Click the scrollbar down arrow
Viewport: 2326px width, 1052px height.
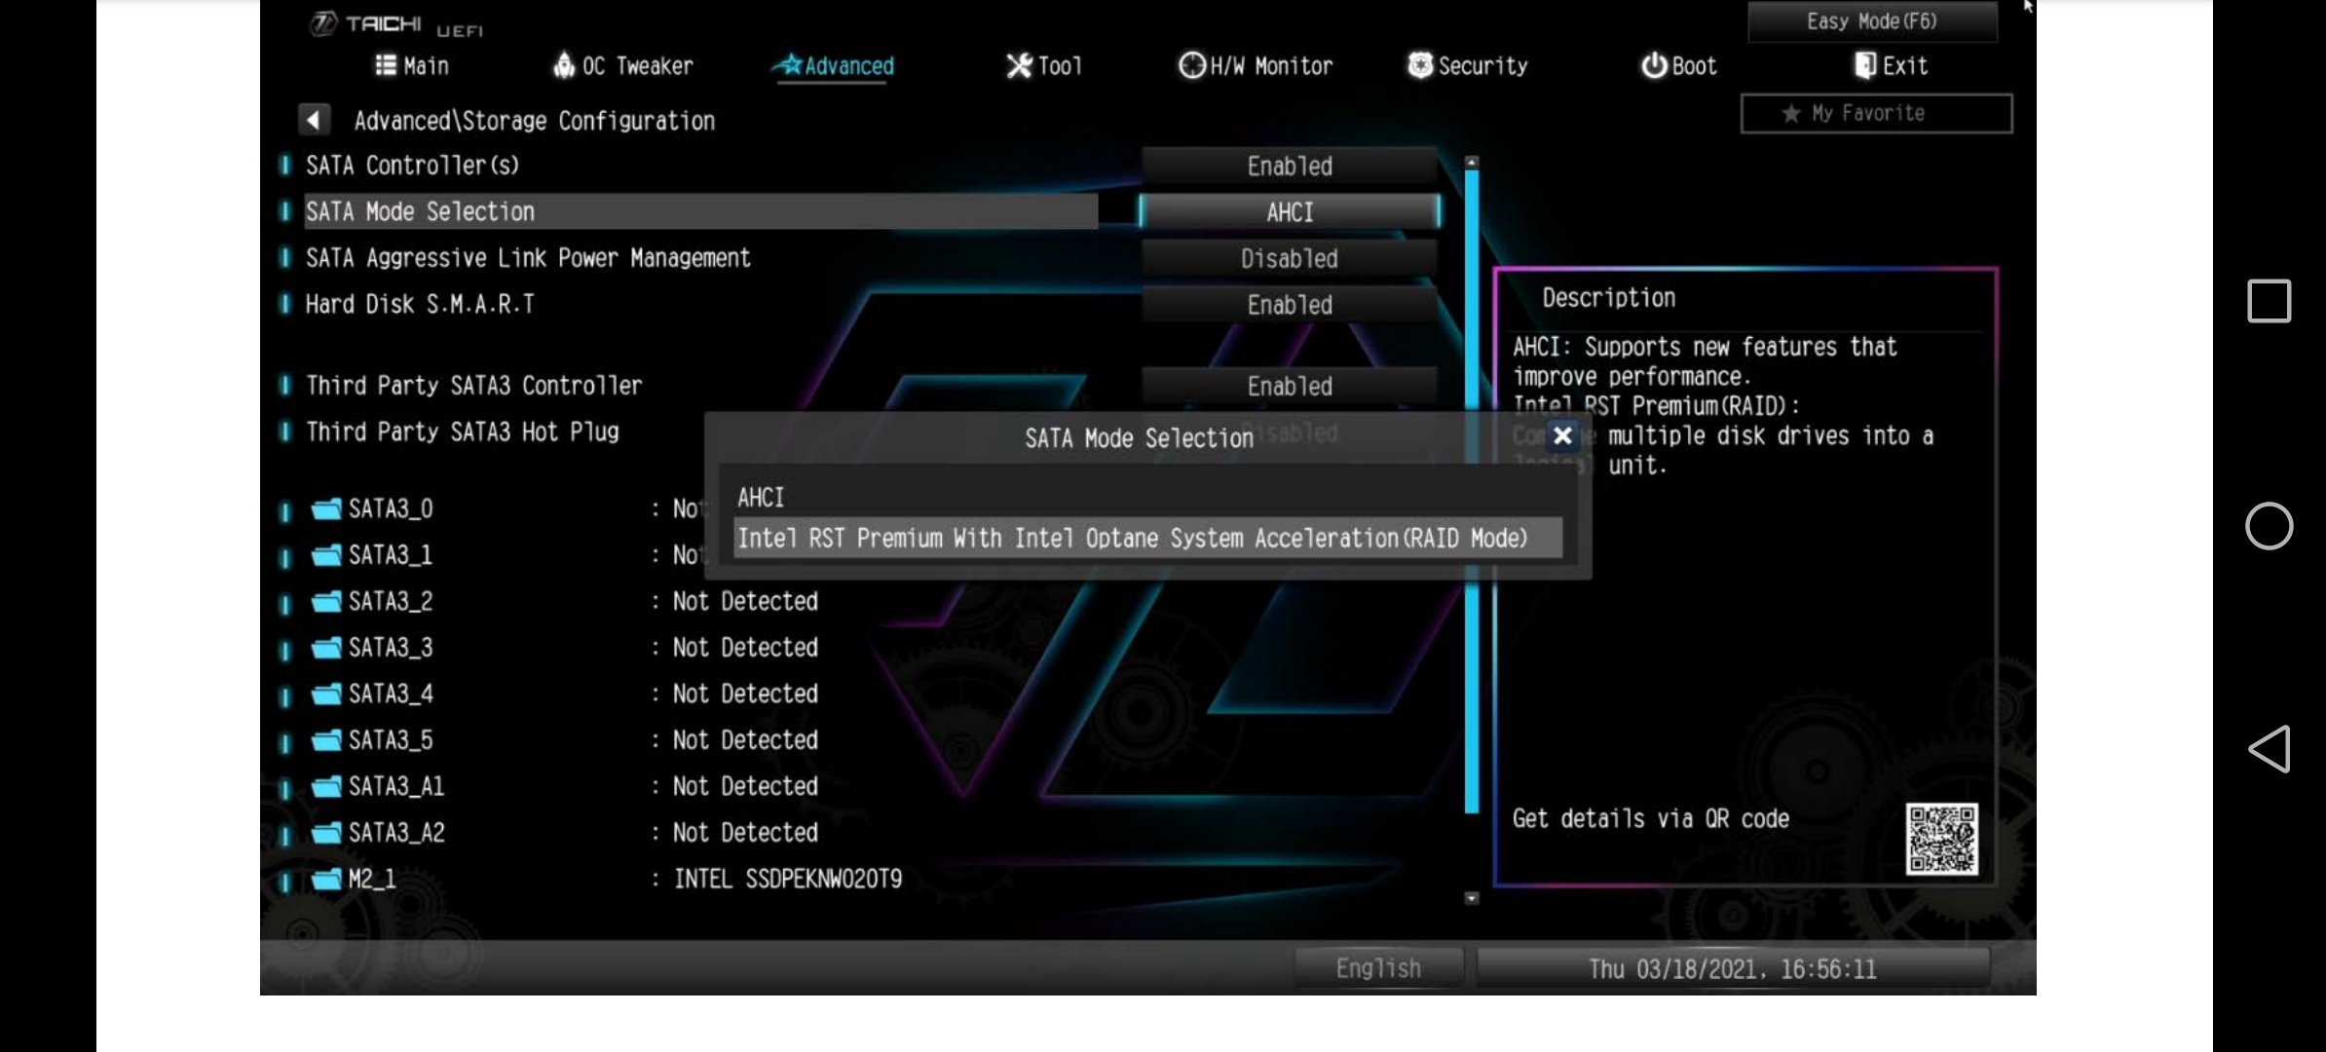coord(1472,898)
